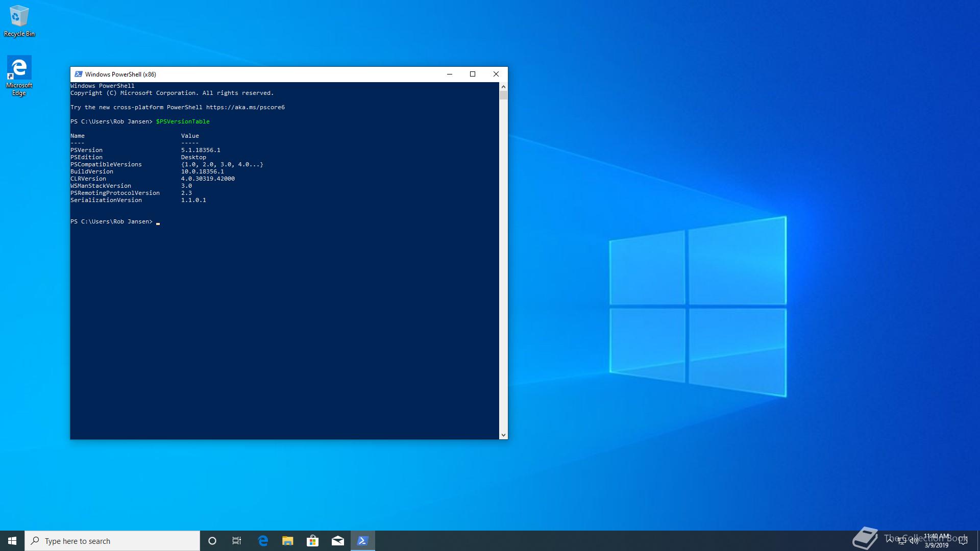Image resolution: width=980 pixels, height=551 pixels.
Task: Click the PSRemotingProtocolVersion row name
Action: point(115,193)
